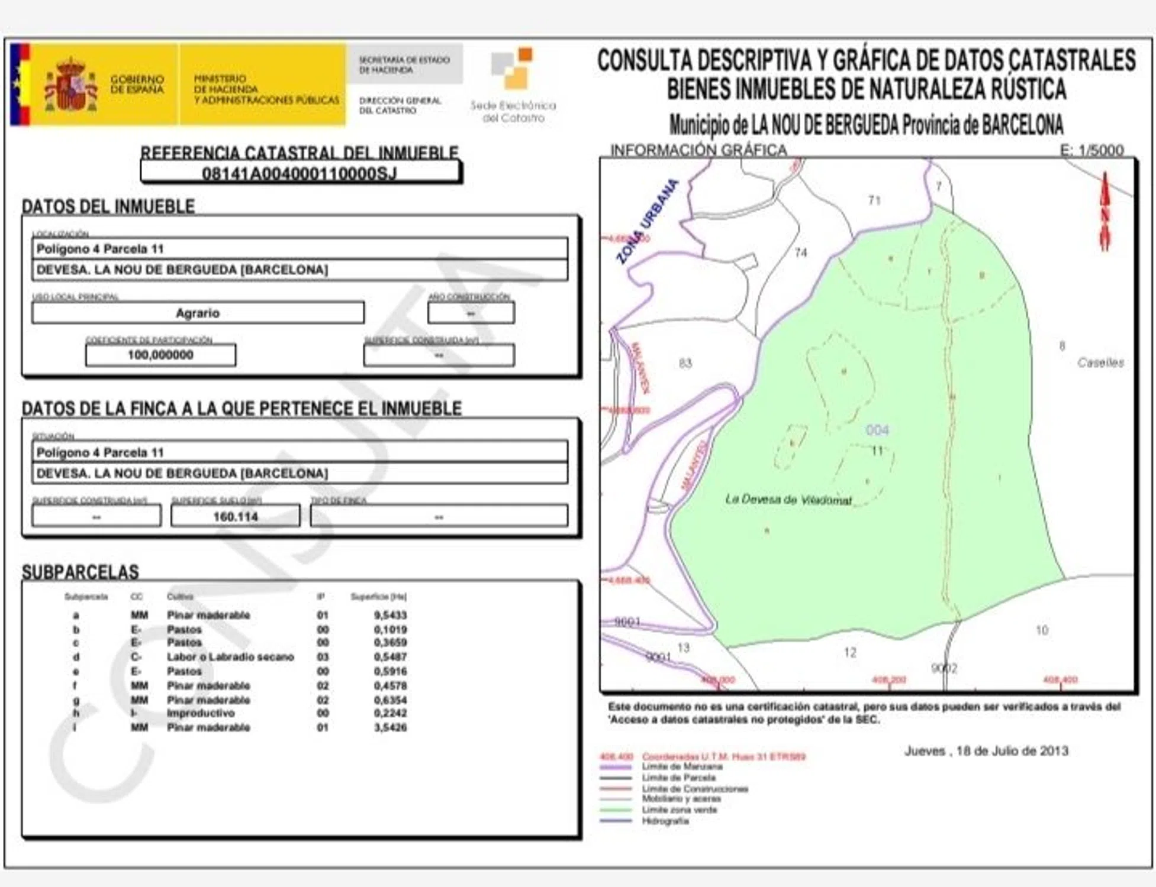Click the 100,000000 participation coefficient field
1156x887 pixels.
click(160, 355)
